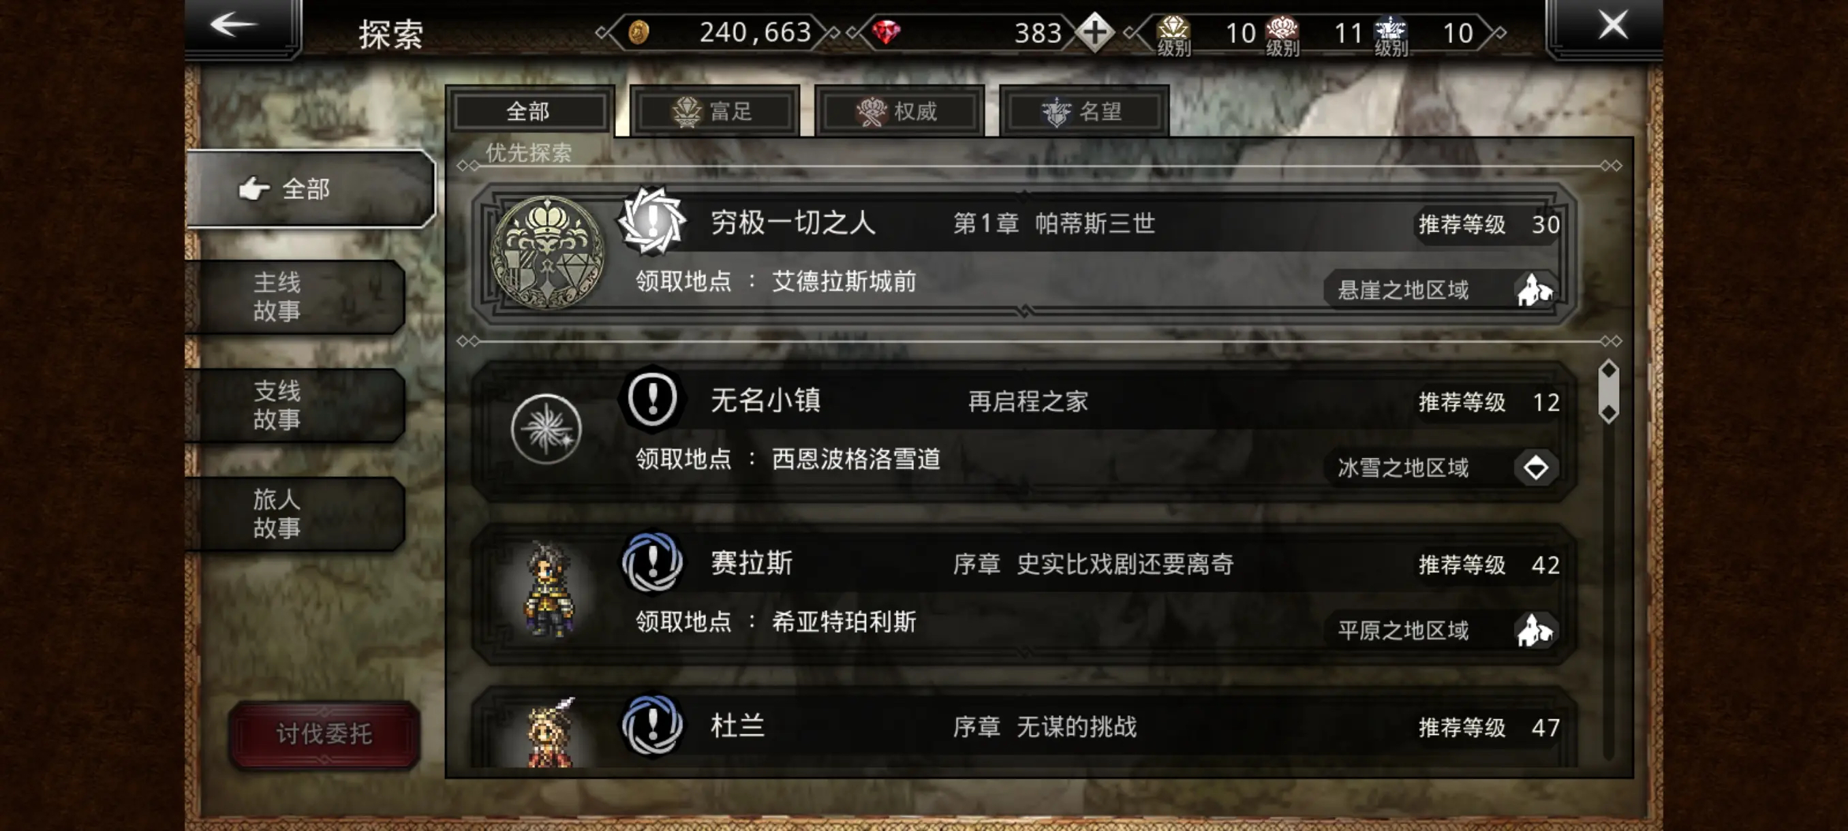Tap the 杜兰 character portrait
The image size is (1848, 831).
550,732
